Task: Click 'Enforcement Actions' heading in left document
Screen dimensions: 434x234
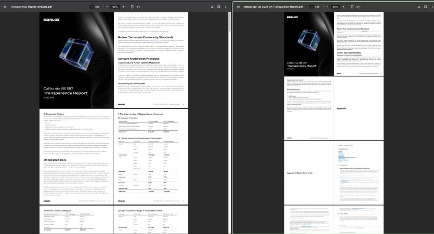Action: (x=54, y=114)
